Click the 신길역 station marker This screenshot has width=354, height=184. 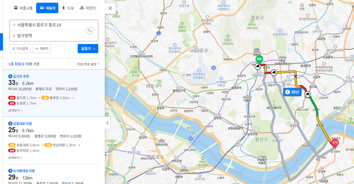coord(165,166)
